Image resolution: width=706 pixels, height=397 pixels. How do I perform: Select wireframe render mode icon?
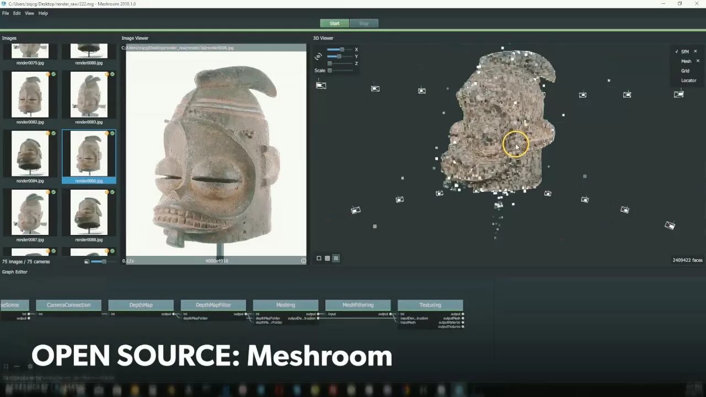327,258
